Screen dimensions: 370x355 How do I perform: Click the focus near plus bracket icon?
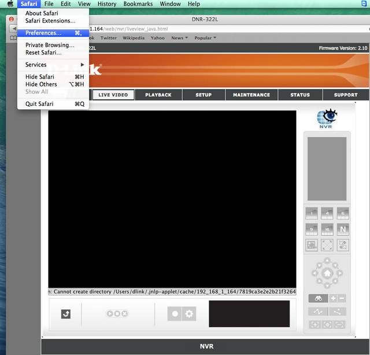click(314, 325)
